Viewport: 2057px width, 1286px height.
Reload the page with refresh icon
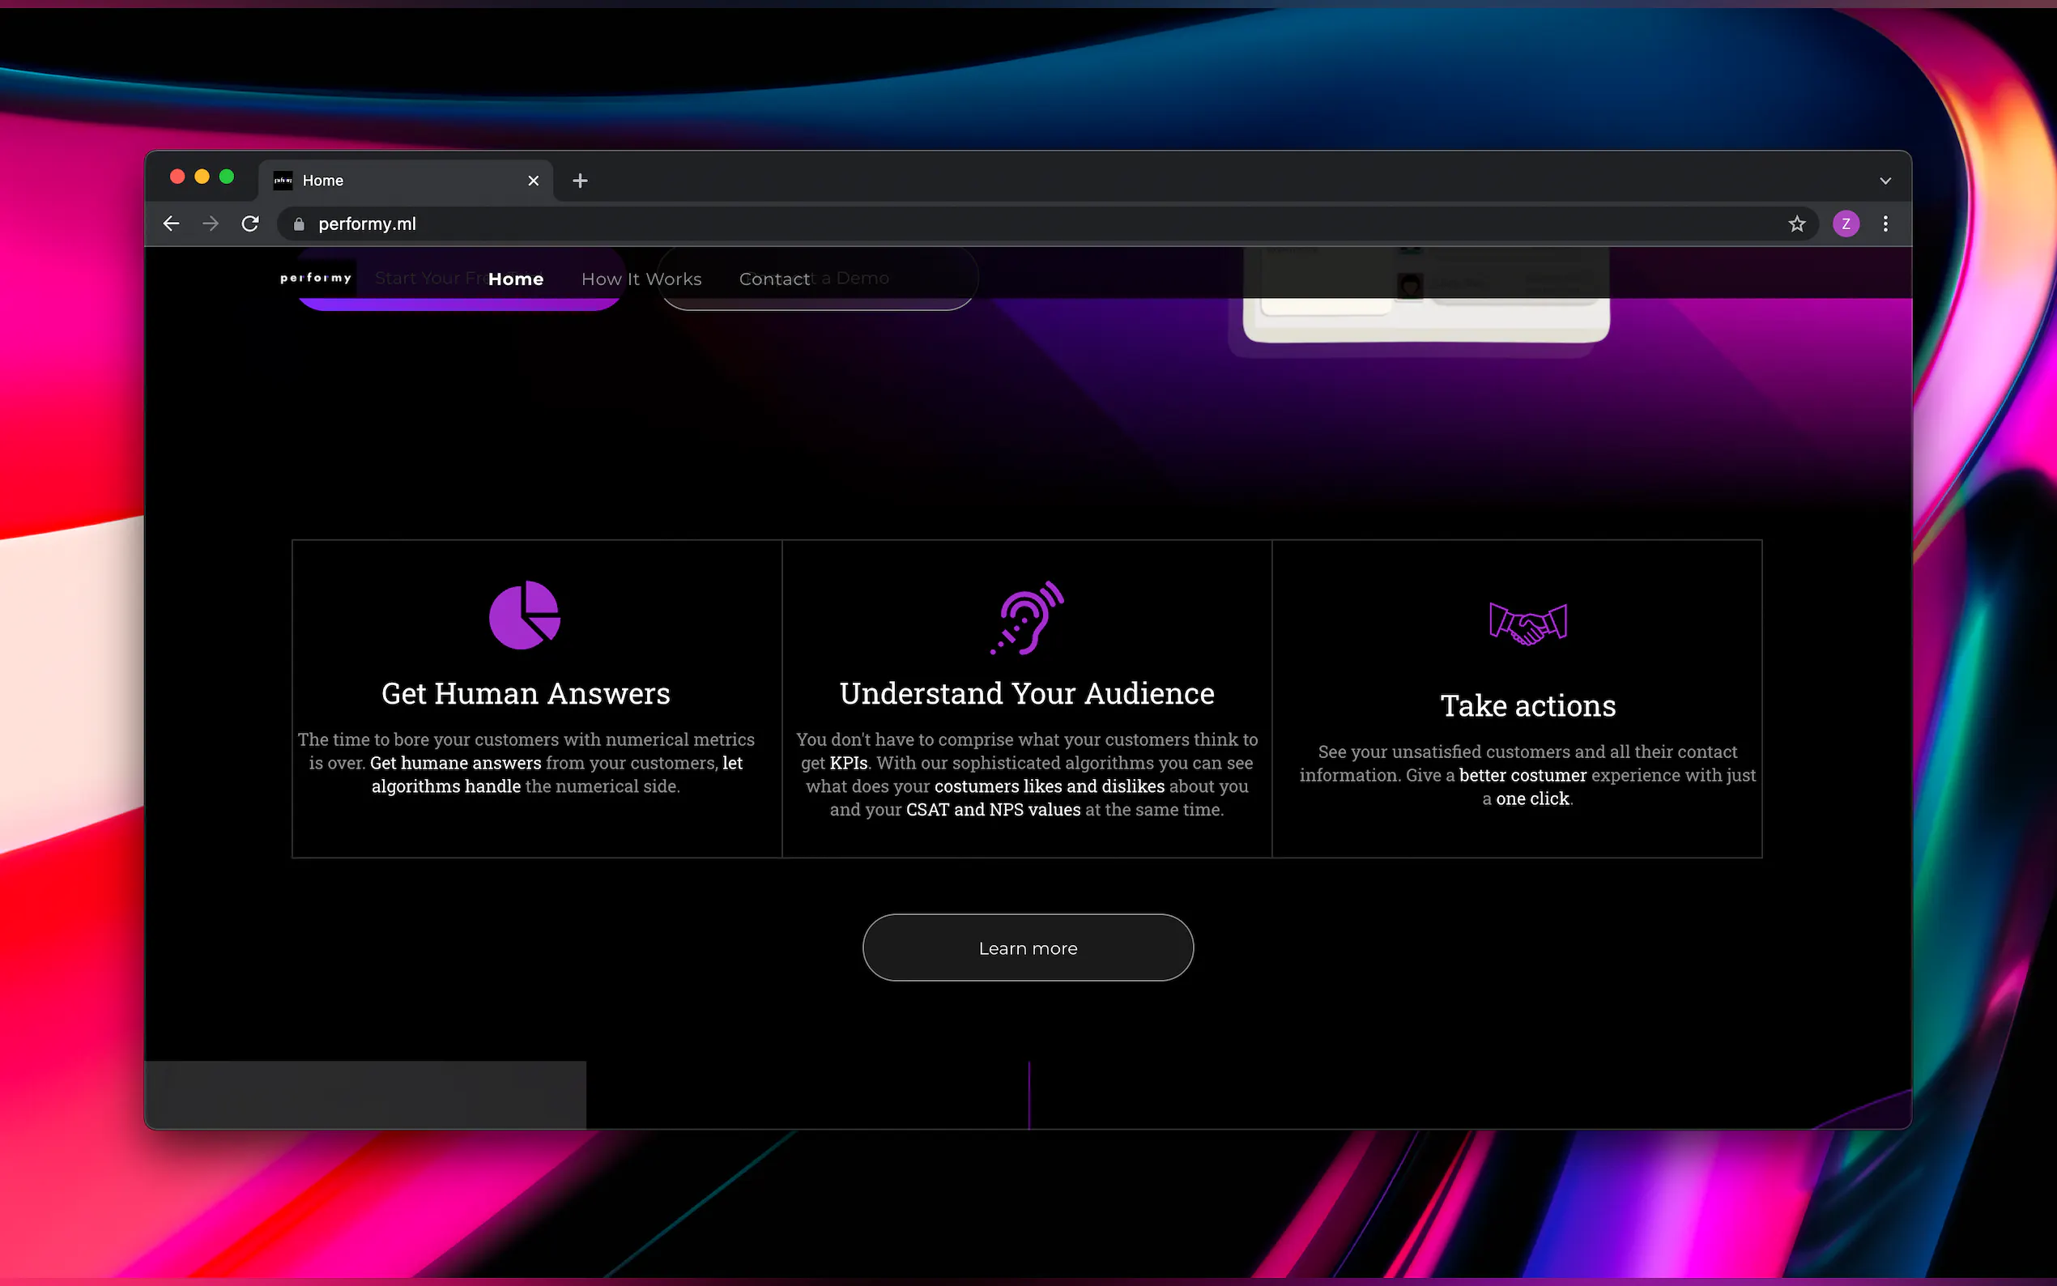250,224
